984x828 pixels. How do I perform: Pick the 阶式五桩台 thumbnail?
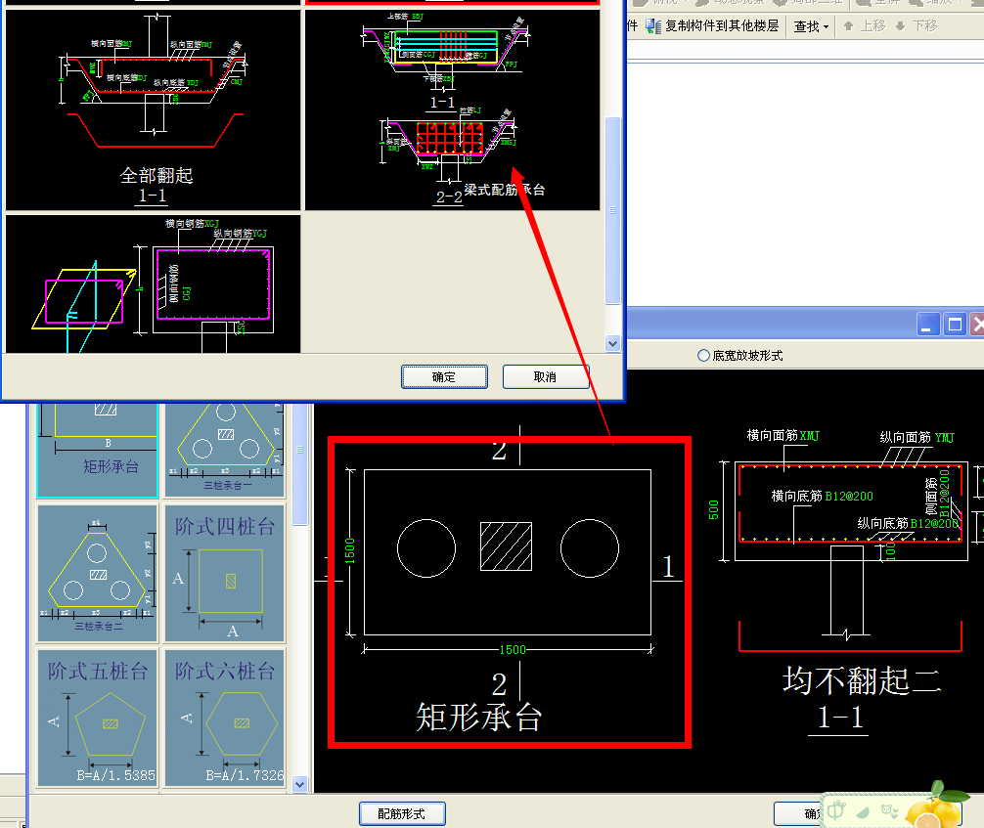[x=97, y=717]
